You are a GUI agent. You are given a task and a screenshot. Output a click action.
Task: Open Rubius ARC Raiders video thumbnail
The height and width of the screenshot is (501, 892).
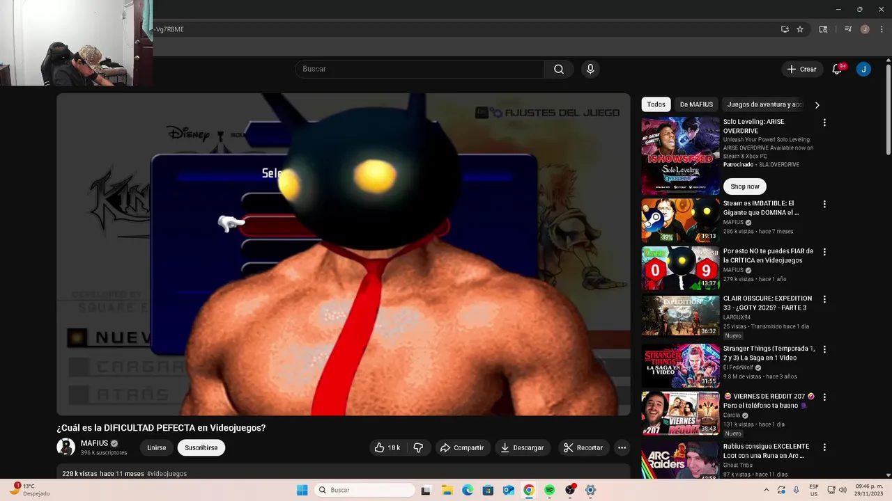pyautogui.click(x=680, y=460)
